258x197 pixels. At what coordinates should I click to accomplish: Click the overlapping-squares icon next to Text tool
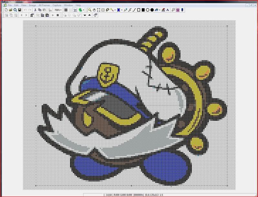coord(173,10)
